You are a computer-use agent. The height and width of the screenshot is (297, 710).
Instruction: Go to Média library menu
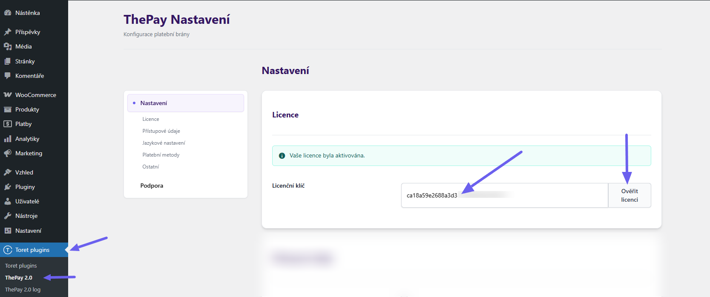click(34, 46)
